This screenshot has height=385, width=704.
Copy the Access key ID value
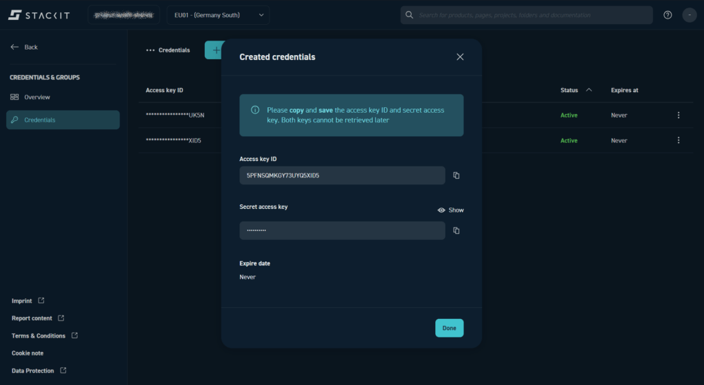(456, 175)
